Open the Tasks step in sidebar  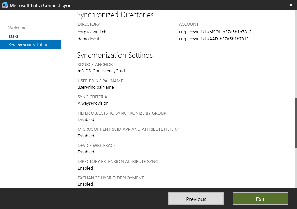(x=13, y=36)
